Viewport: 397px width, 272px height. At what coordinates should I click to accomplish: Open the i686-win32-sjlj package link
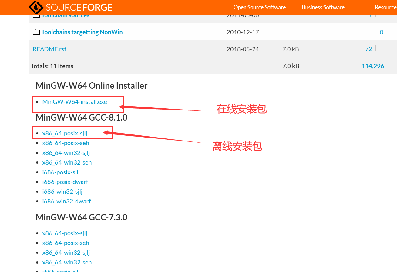(62, 191)
